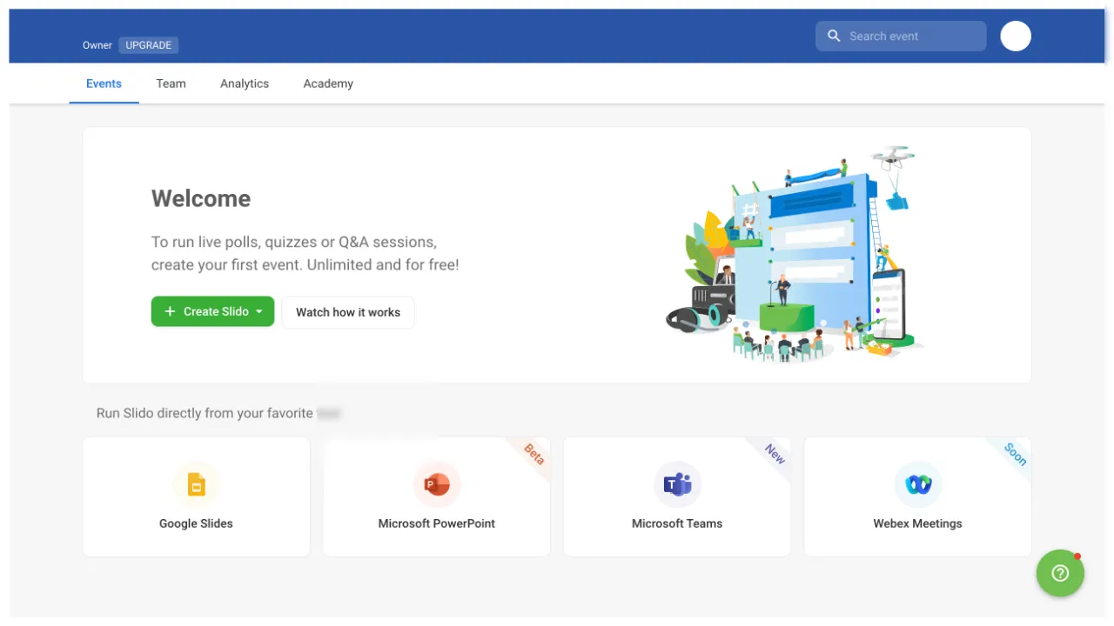Image resolution: width=1114 pixels, height=626 pixels.
Task: Select the Academy tab
Action: coord(328,83)
